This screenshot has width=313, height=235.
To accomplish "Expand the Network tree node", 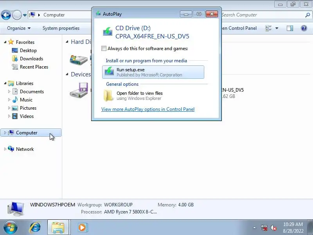I will [x=5, y=149].
